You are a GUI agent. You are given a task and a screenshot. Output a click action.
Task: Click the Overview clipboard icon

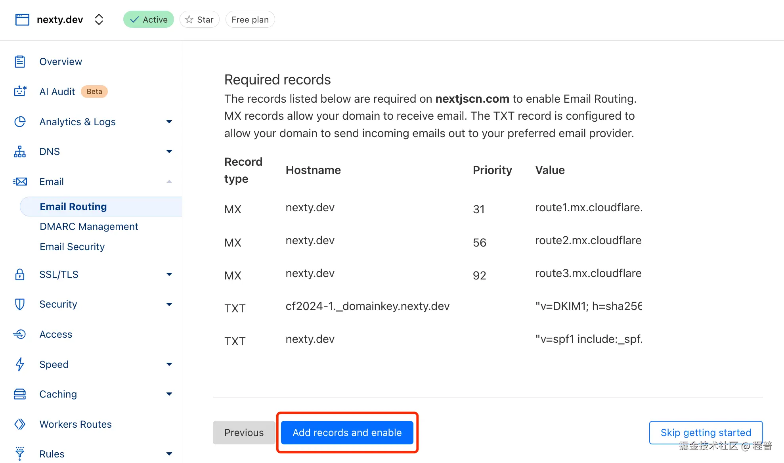pyautogui.click(x=20, y=61)
